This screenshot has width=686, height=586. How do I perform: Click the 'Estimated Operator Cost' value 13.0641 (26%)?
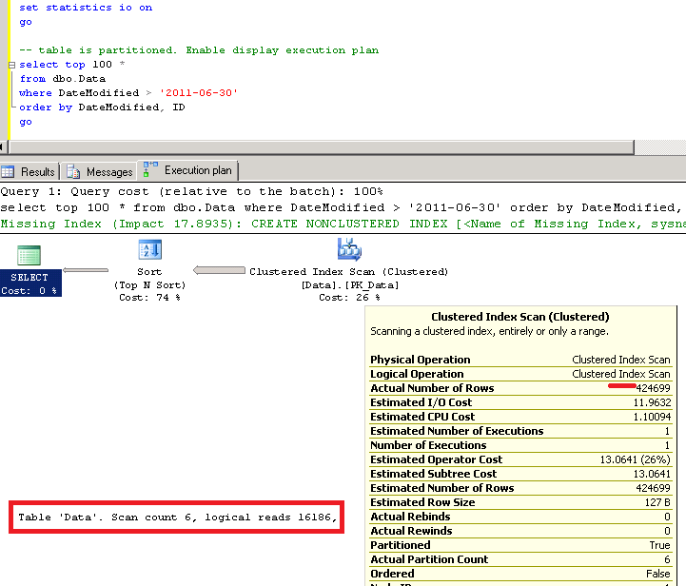tap(635, 459)
